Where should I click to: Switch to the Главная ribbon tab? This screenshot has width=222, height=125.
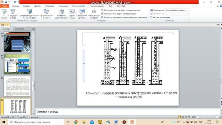[x=15, y=6]
